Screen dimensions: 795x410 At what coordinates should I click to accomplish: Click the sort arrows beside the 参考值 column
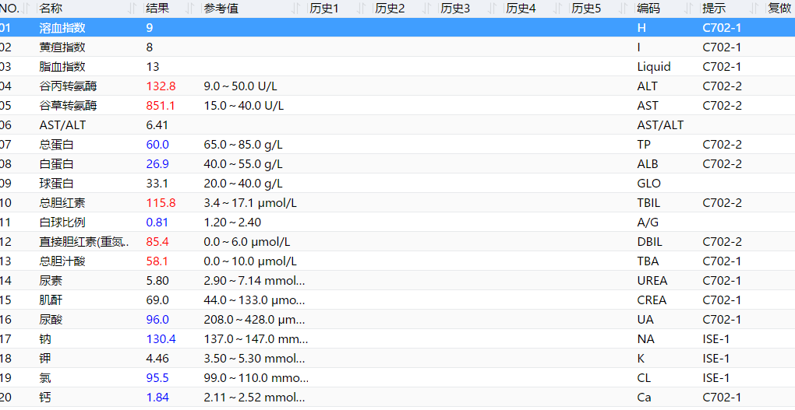(296, 9)
